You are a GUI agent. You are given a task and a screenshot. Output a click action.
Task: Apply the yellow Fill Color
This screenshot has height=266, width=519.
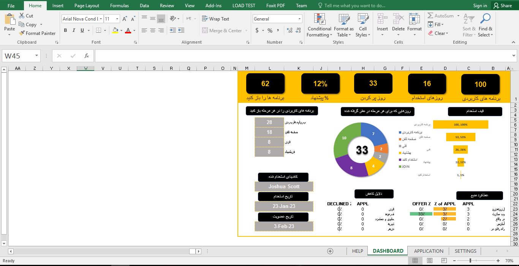tap(115, 30)
